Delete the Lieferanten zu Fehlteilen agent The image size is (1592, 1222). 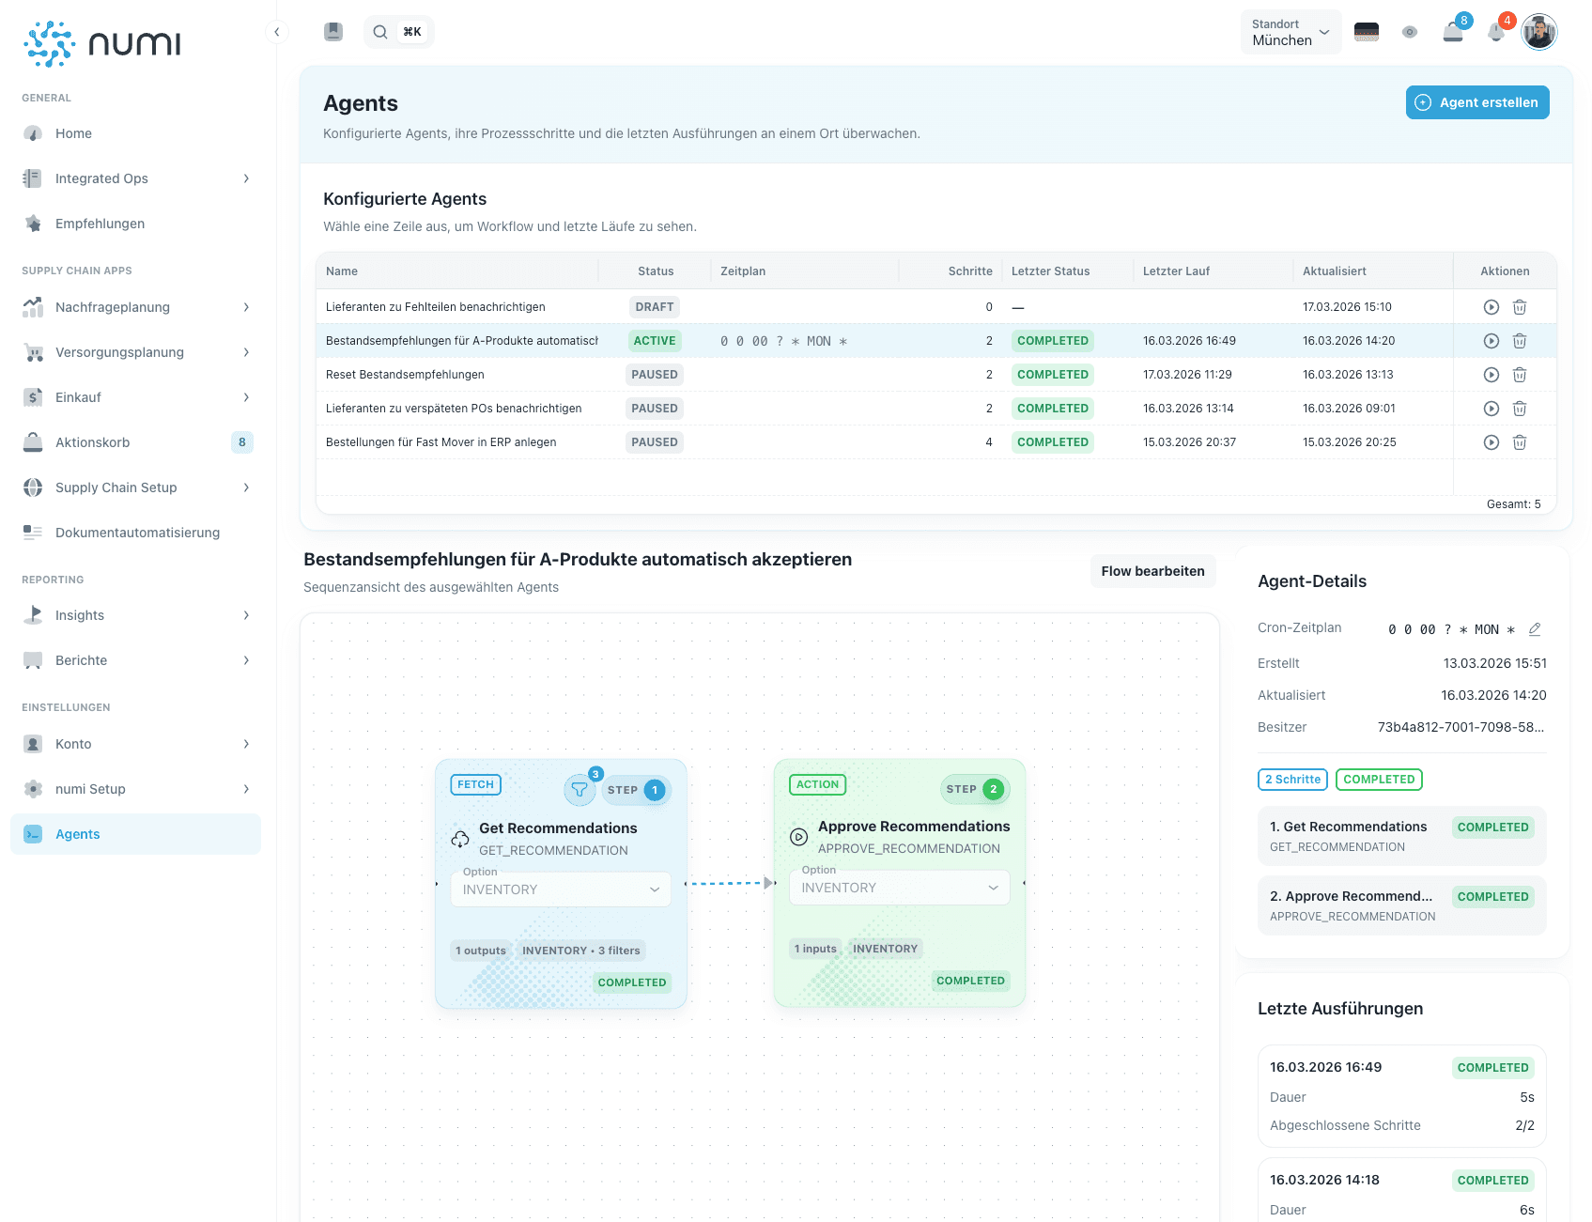point(1519,307)
